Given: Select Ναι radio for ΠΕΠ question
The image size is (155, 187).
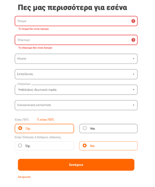Looking at the screenshot, I should coord(108,129).
